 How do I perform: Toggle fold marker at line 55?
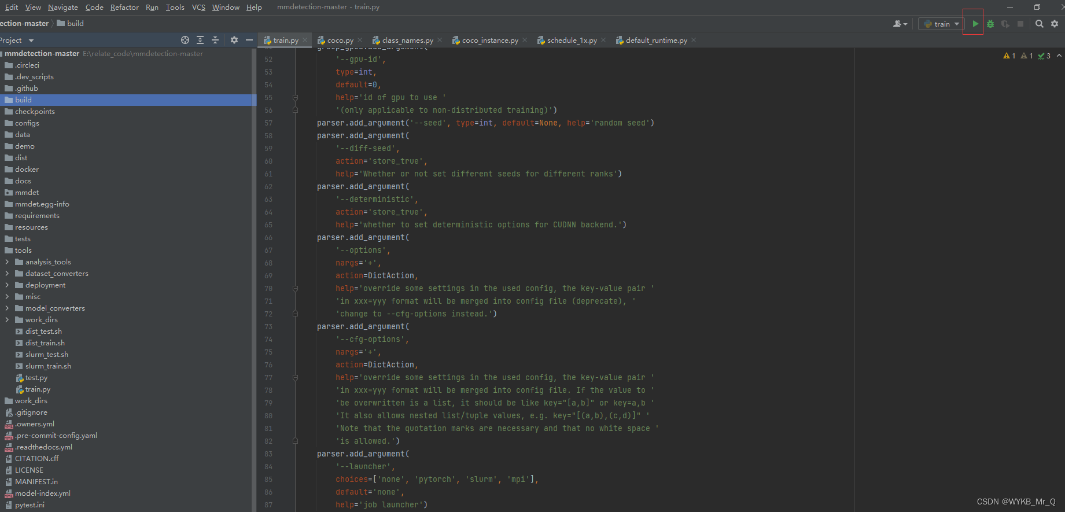(295, 97)
